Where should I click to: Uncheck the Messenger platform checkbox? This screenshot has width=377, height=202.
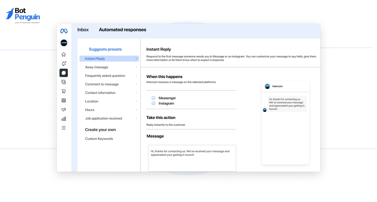(x=153, y=98)
